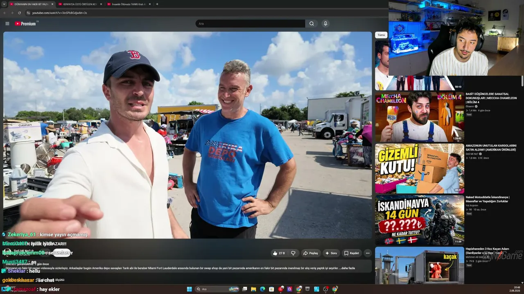The image size is (524, 294).
Task: Start voice search with the microphone icon
Action: (325, 24)
